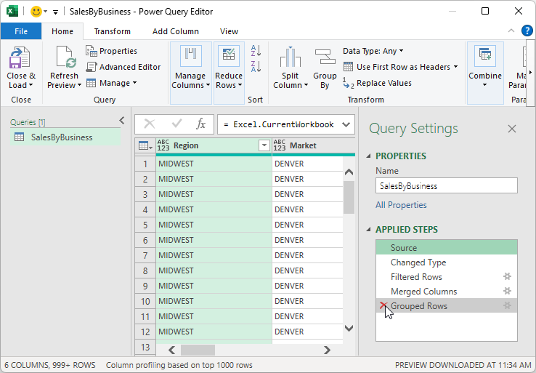Delete the Grouped Rows step
The image size is (536, 373).
pyautogui.click(x=383, y=305)
